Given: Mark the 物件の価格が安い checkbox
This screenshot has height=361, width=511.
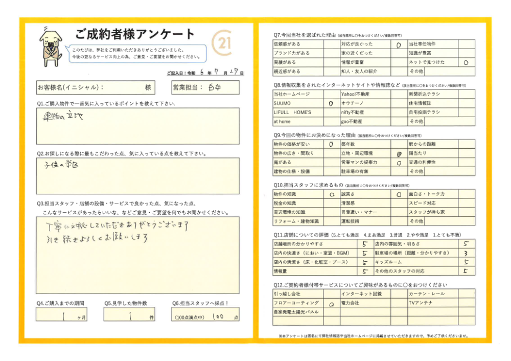Looking at the screenshot, I should click(x=331, y=145).
